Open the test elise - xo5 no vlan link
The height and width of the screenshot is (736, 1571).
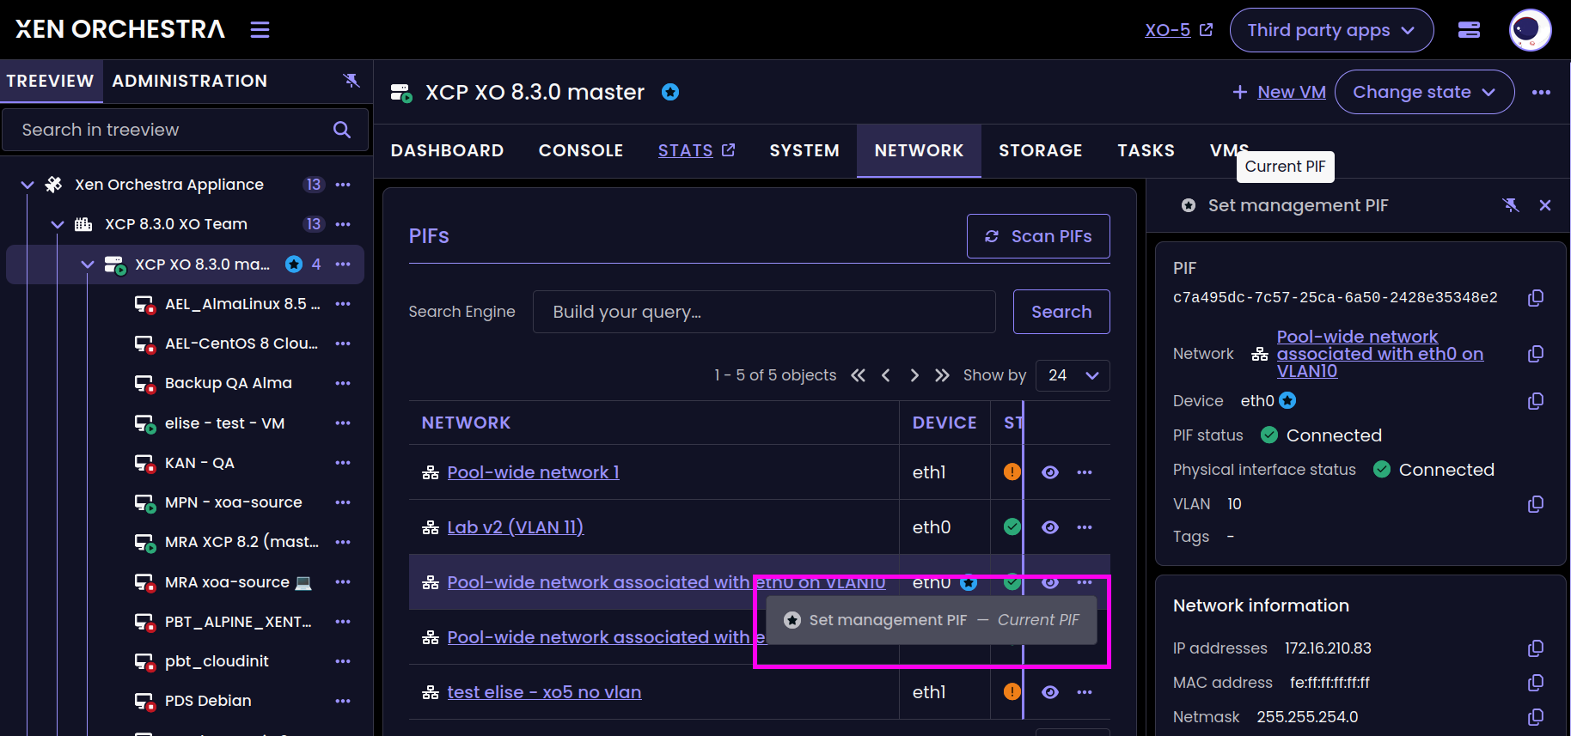pyautogui.click(x=544, y=692)
